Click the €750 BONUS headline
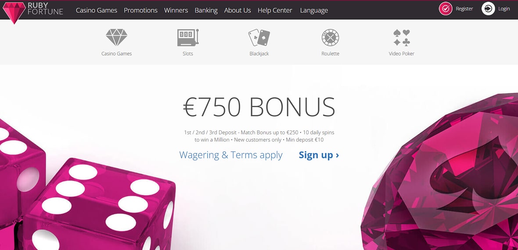This screenshot has height=250, width=518. click(x=259, y=107)
